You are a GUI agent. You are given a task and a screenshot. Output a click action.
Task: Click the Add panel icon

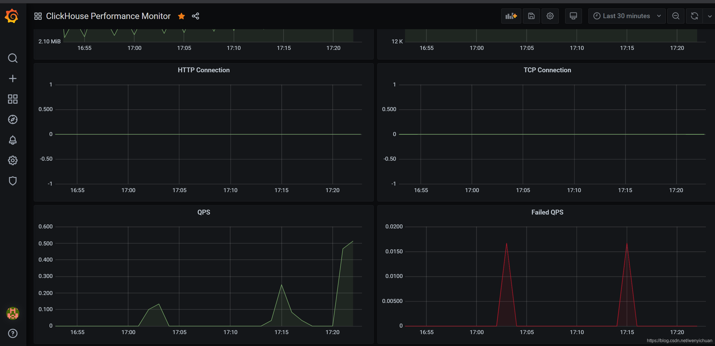point(511,16)
